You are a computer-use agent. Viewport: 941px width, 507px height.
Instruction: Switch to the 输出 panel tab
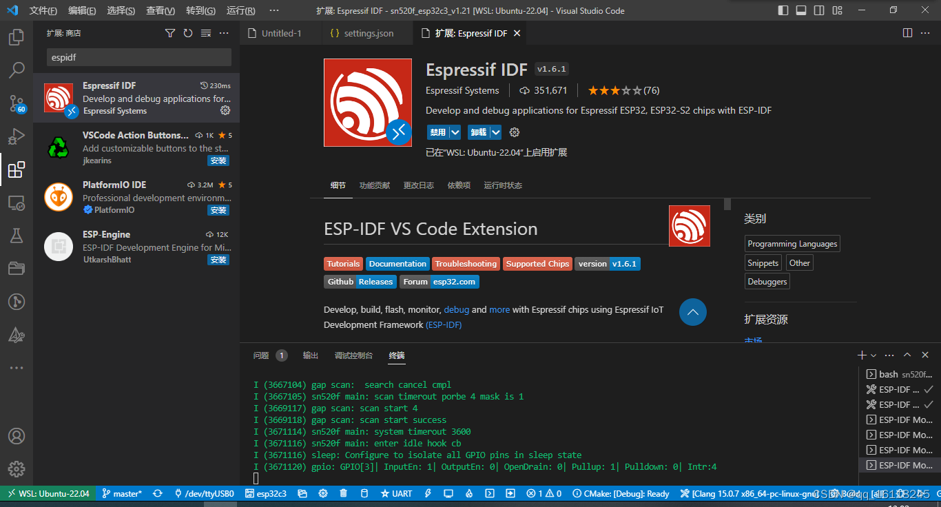pyautogui.click(x=311, y=355)
